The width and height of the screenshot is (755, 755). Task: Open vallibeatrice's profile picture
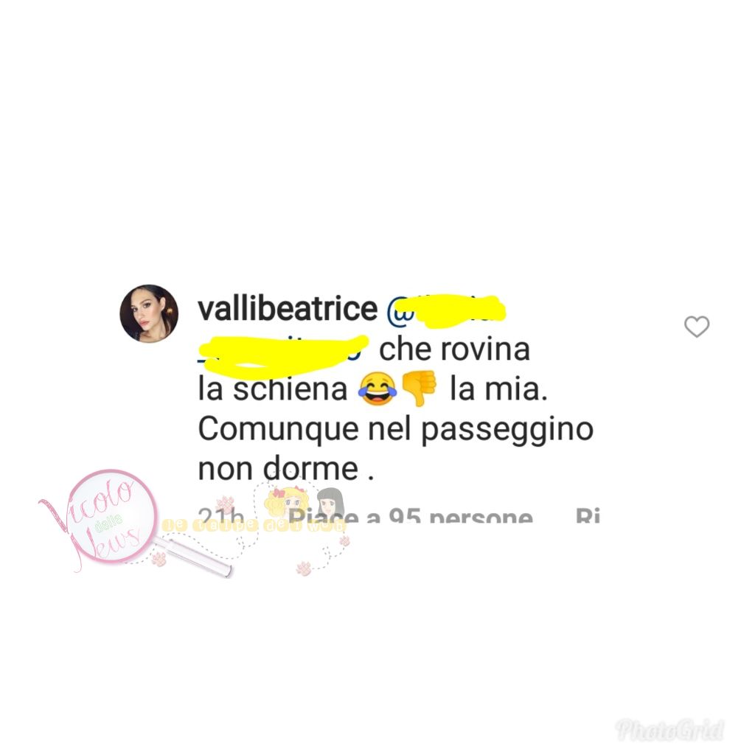pyautogui.click(x=149, y=313)
